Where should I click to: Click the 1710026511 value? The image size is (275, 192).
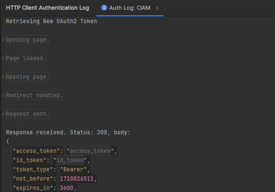(77, 179)
